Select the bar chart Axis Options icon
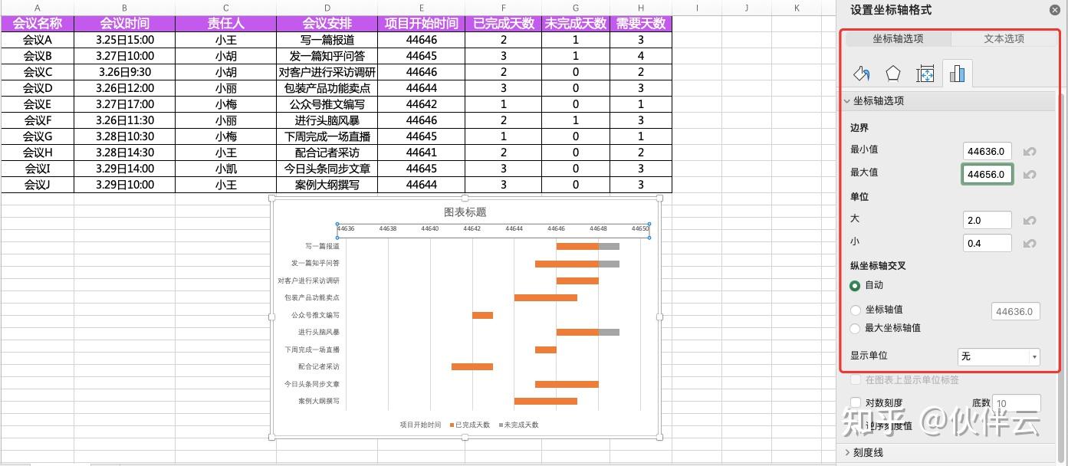Viewport: 1068px width, 466px height. pos(957,74)
